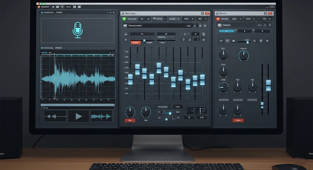This screenshot has height=170, width=313.
Task: Open the fourth dropdown in middle window top row
Action: [189, 19]
